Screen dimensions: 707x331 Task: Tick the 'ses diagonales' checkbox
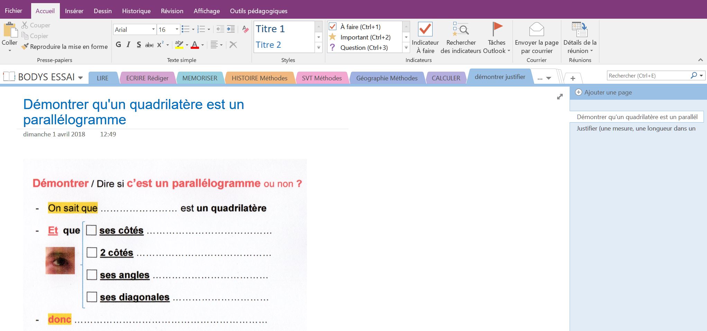pyautogui.click(x=92, y=297)
